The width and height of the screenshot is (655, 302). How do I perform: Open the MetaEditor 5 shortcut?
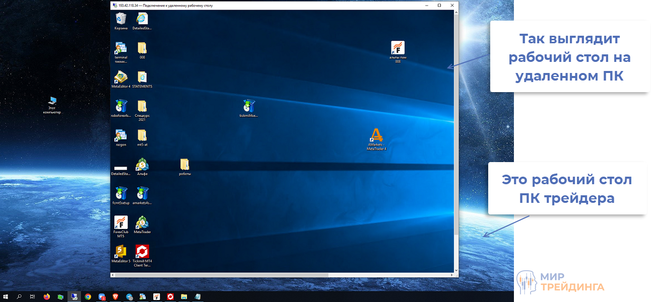click(x=121, y=251)
